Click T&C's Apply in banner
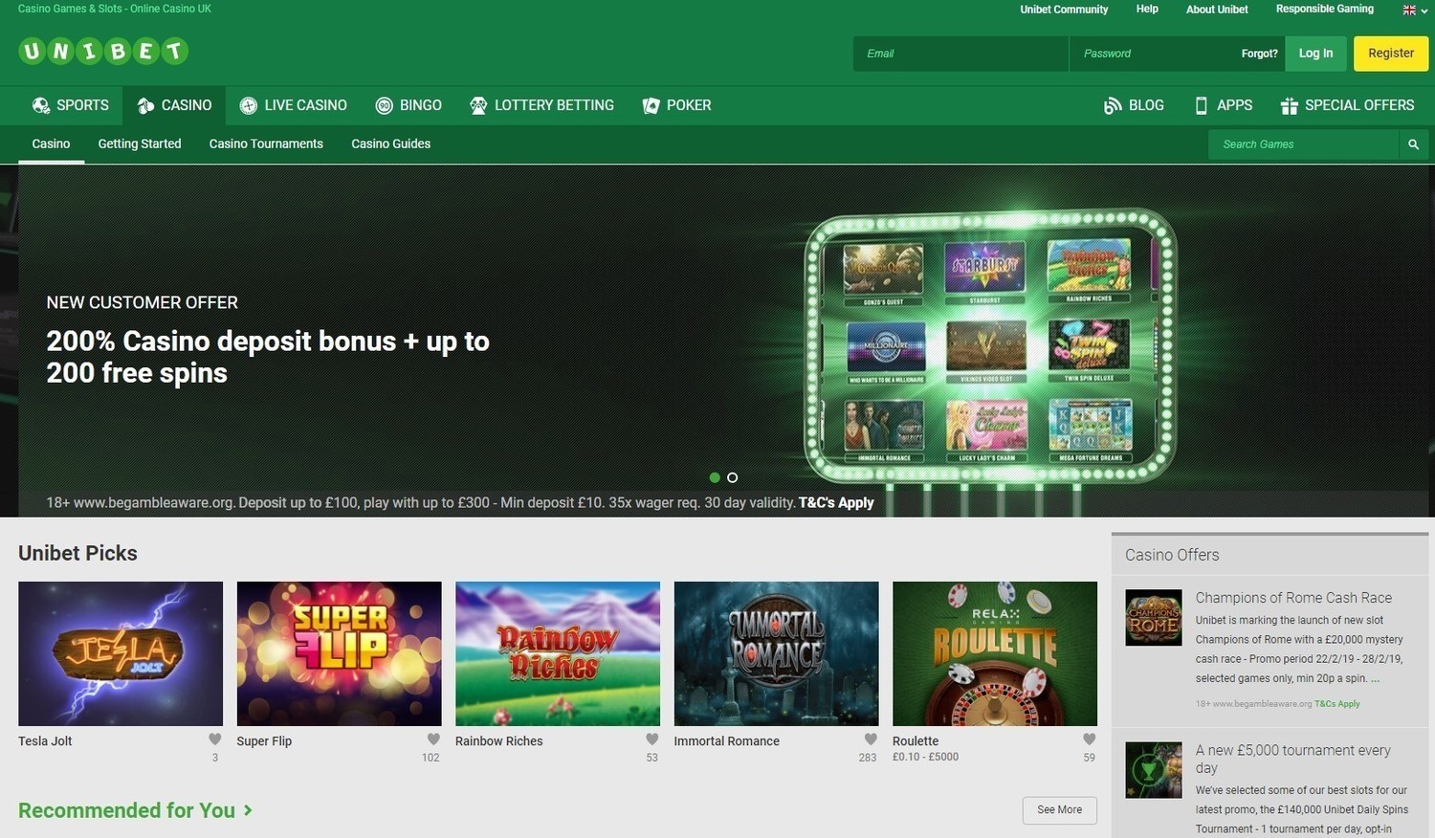1435x838 pixels. click(836, 502)
